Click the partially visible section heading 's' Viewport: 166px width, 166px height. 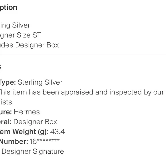pyautogui.click(x=0, y=67)
